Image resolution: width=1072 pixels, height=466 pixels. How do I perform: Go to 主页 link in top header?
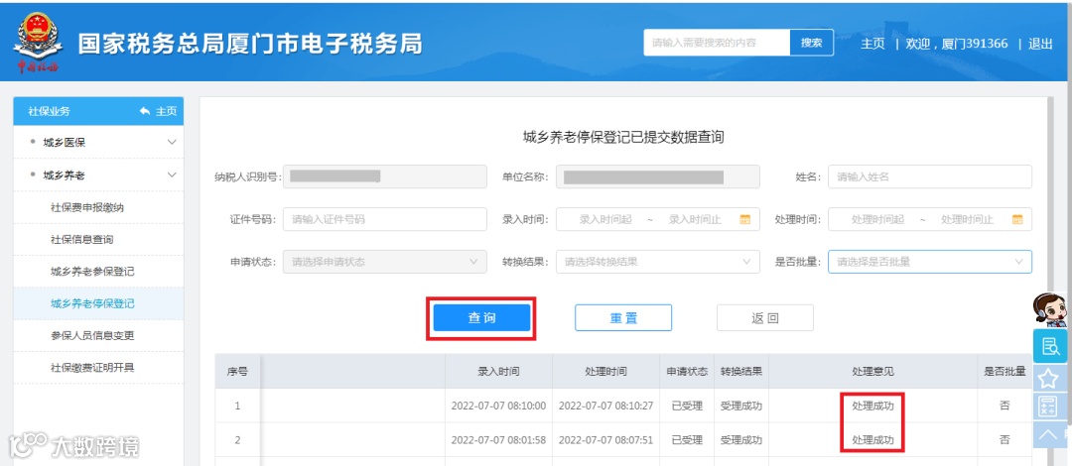(872, 44)
